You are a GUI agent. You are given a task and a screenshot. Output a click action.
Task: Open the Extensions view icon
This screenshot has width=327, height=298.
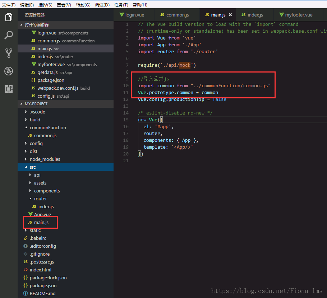(9, 89)
